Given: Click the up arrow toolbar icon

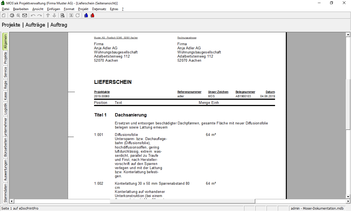Looking at the screenshot, I should (48, 15).
